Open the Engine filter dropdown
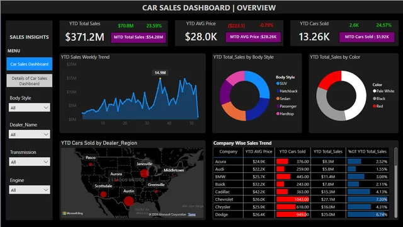Viewport: 403px width, 227px height. [30, 190]
